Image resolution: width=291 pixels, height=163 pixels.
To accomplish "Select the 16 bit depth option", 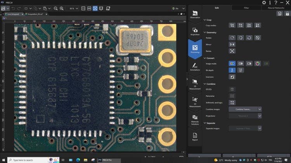I will (241, 70).
